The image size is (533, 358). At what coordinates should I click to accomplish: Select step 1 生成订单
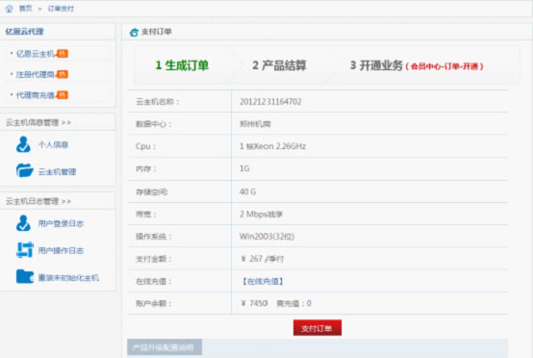coord(182,65)
